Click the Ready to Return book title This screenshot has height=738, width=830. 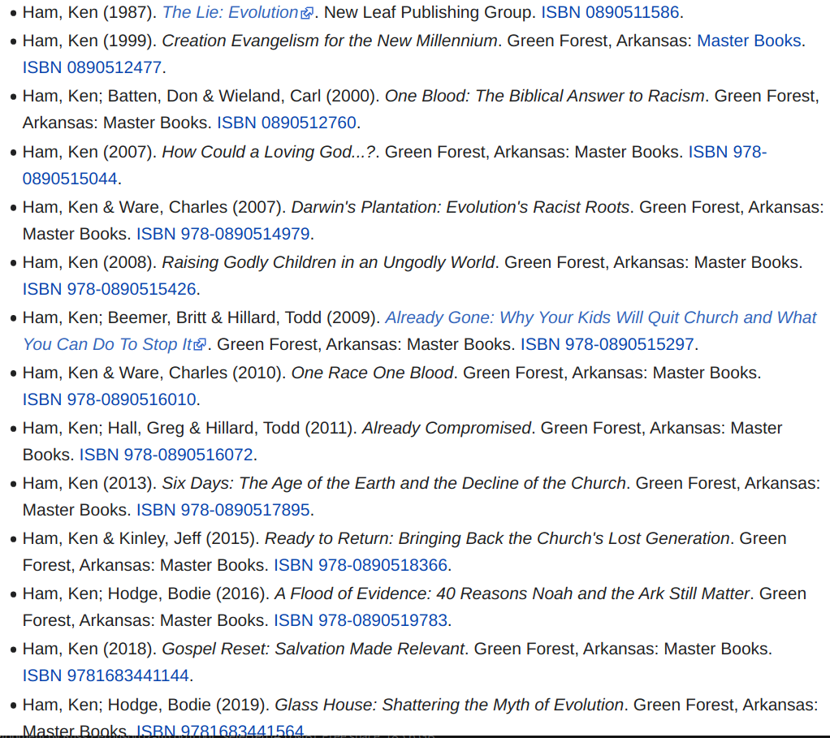click(497, 538)
